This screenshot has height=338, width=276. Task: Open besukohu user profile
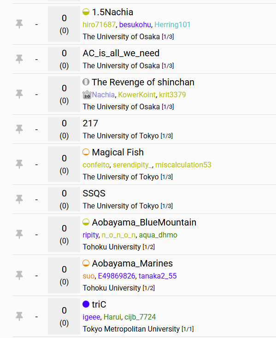pos(135,24)
